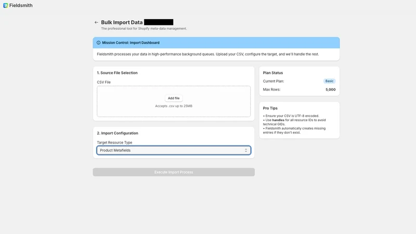Click the CSV file drop zone
This screenshot has height=234, width=416.
pyautogui.click(x=174, y=101)
